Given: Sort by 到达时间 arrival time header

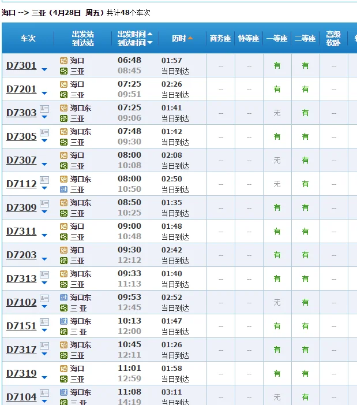Looking at the screenshot, I should pyautogui.click(x=135, y=43).
